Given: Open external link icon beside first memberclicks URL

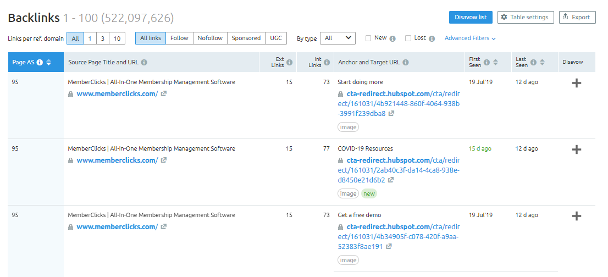Looking at the screenshot, I should (x=164, y=94).
